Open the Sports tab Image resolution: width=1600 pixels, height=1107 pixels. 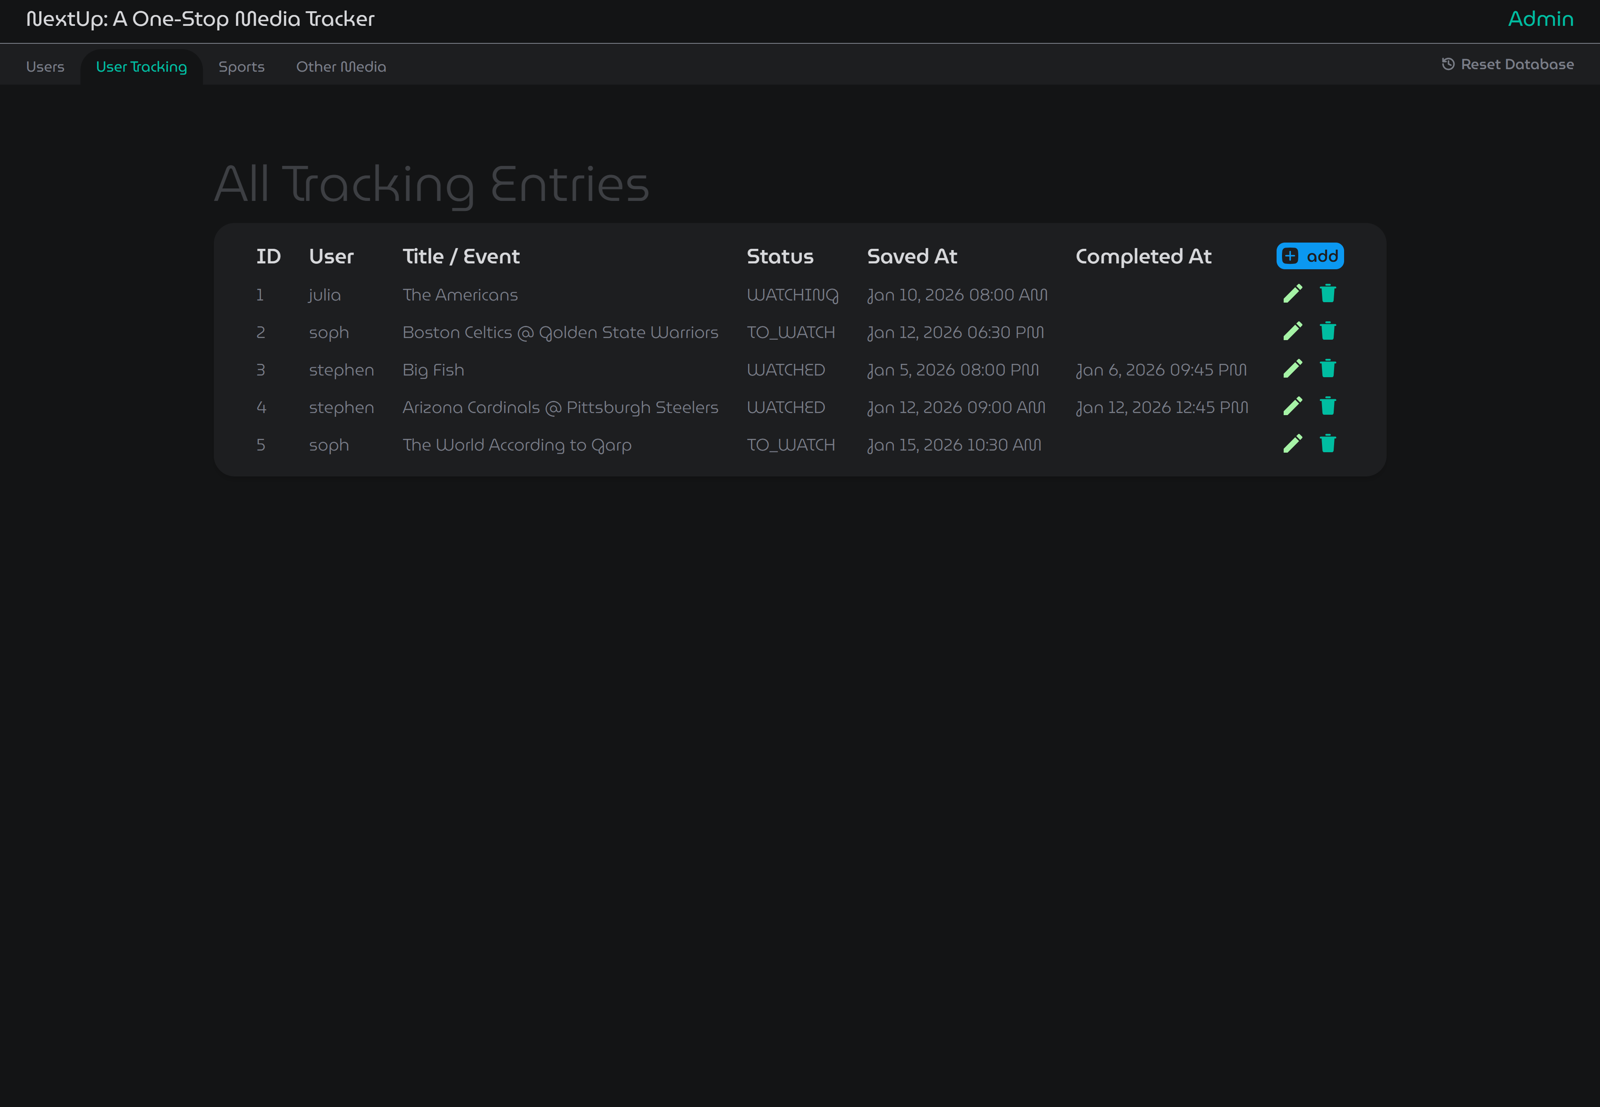point(241,67)
